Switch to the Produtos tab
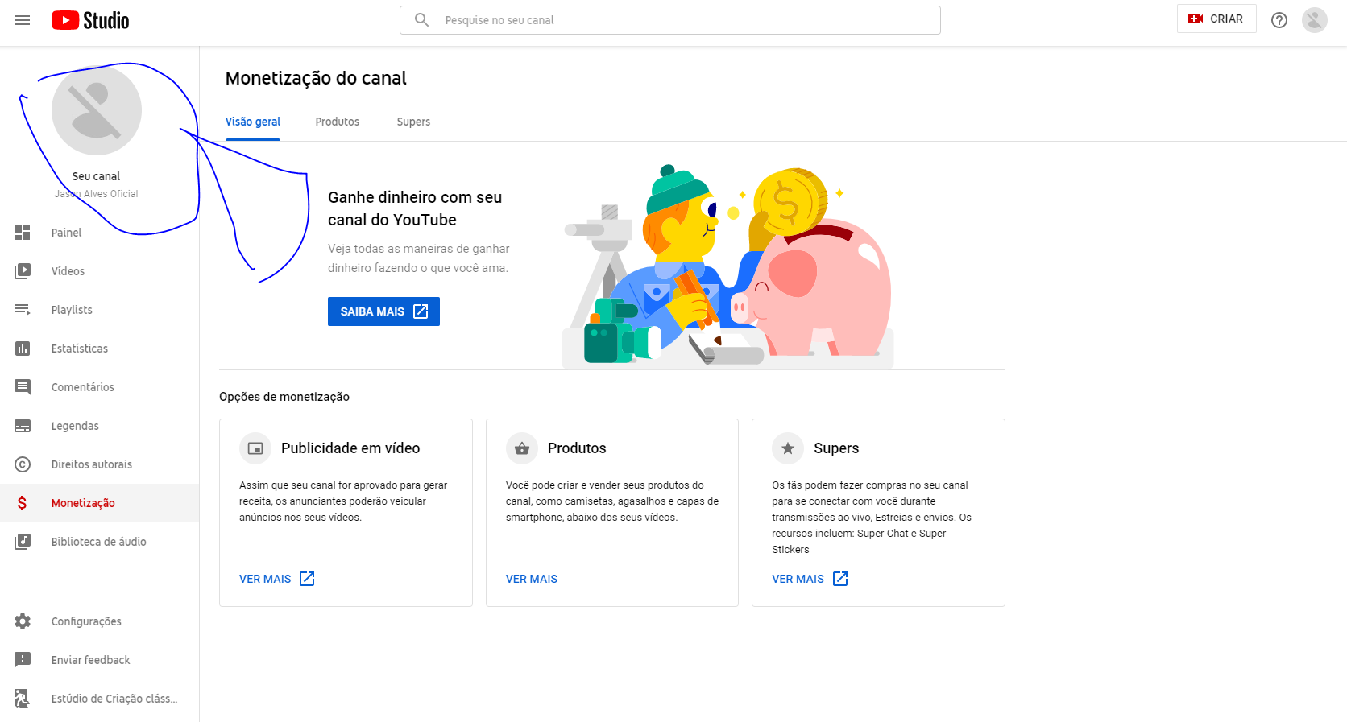 (x=338, y=122)
